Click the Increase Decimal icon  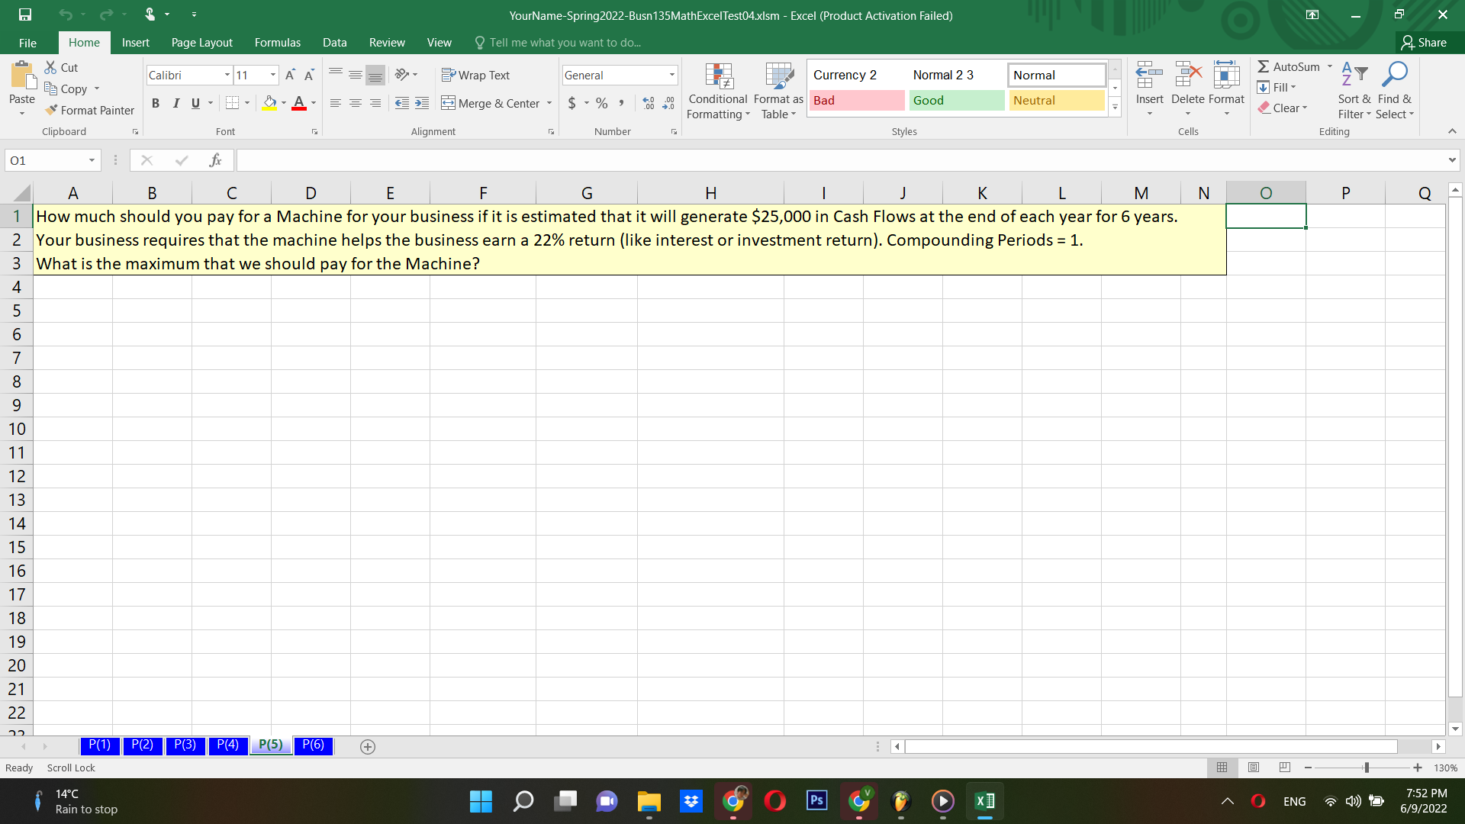(649, 103)
